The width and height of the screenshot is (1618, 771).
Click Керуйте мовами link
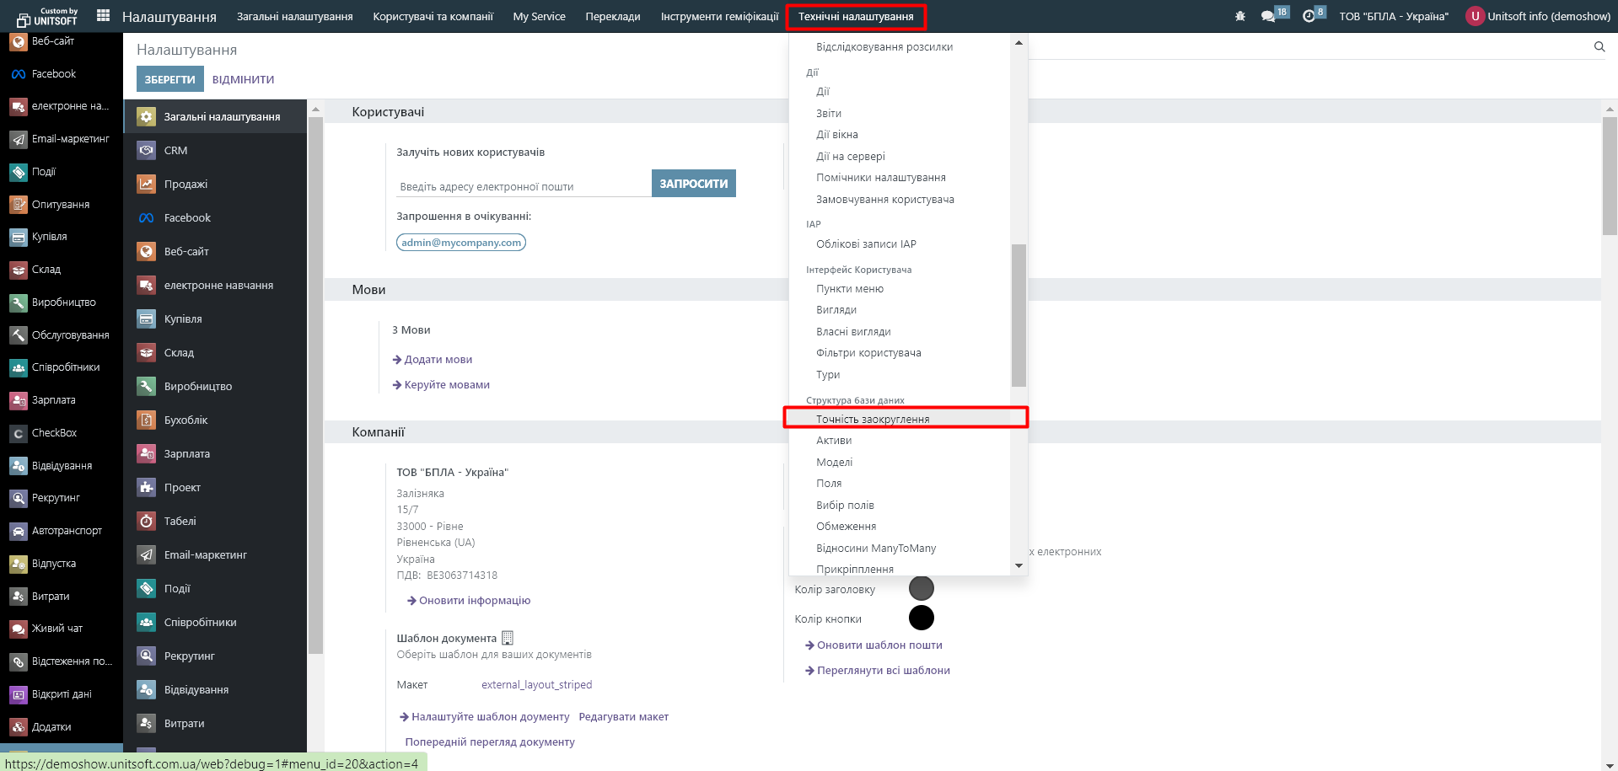click(x=441, y=384)
